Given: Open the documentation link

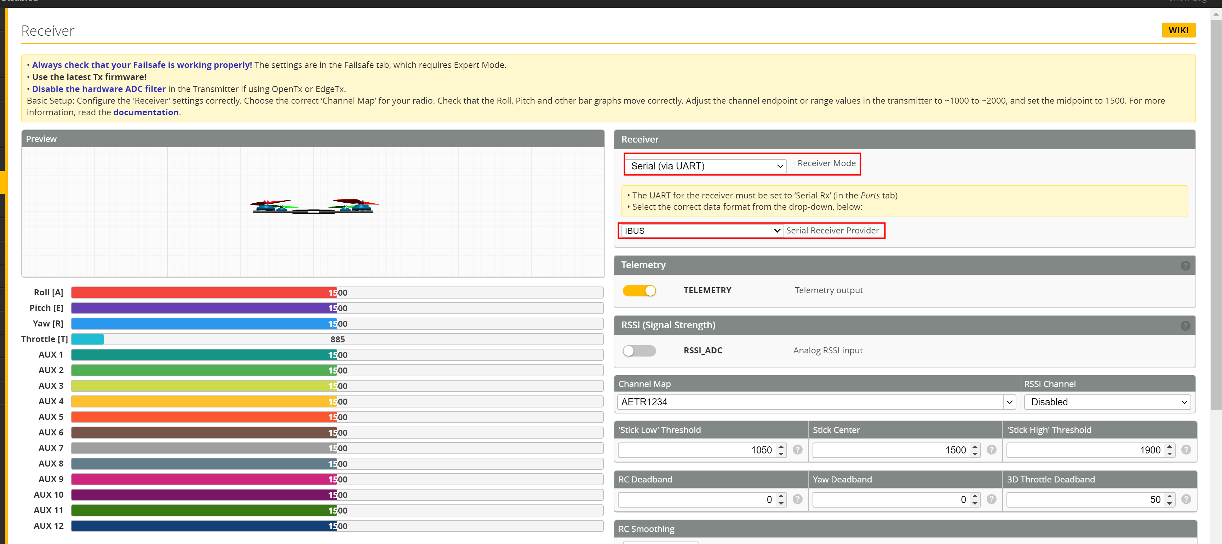Looking at the screenshot, I should [x=146, y=112].
